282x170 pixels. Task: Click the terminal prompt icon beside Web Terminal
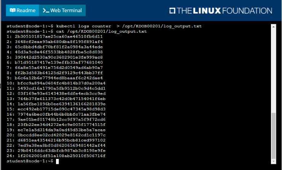pos(46,10)
